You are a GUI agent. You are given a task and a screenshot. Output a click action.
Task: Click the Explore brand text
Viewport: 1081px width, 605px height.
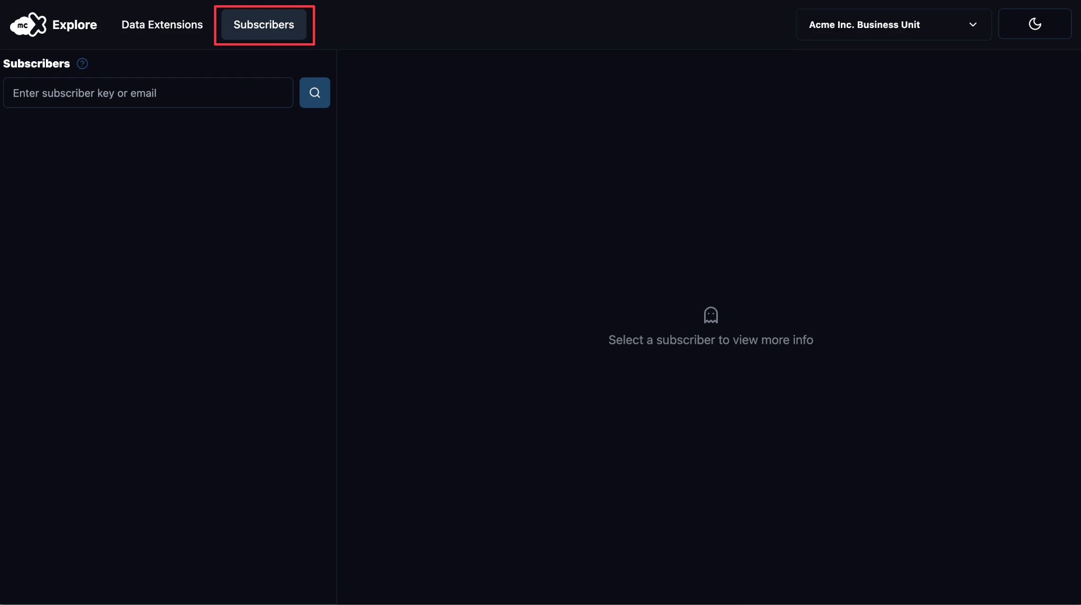74,25
